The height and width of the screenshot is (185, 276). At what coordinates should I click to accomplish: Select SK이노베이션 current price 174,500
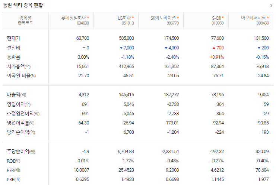pyautogui.click(x=171, y=38)
